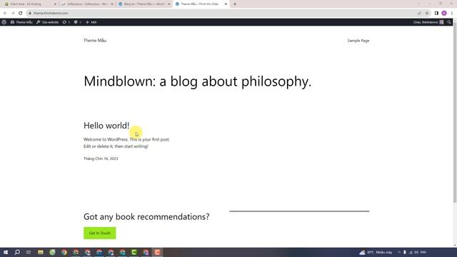Open the + Mới new content menu

(91, 22)
